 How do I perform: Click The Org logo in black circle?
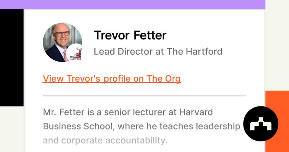pos(261,124)
